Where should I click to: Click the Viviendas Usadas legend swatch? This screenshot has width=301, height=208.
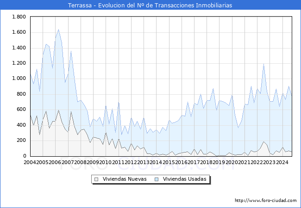pos(157,179)
